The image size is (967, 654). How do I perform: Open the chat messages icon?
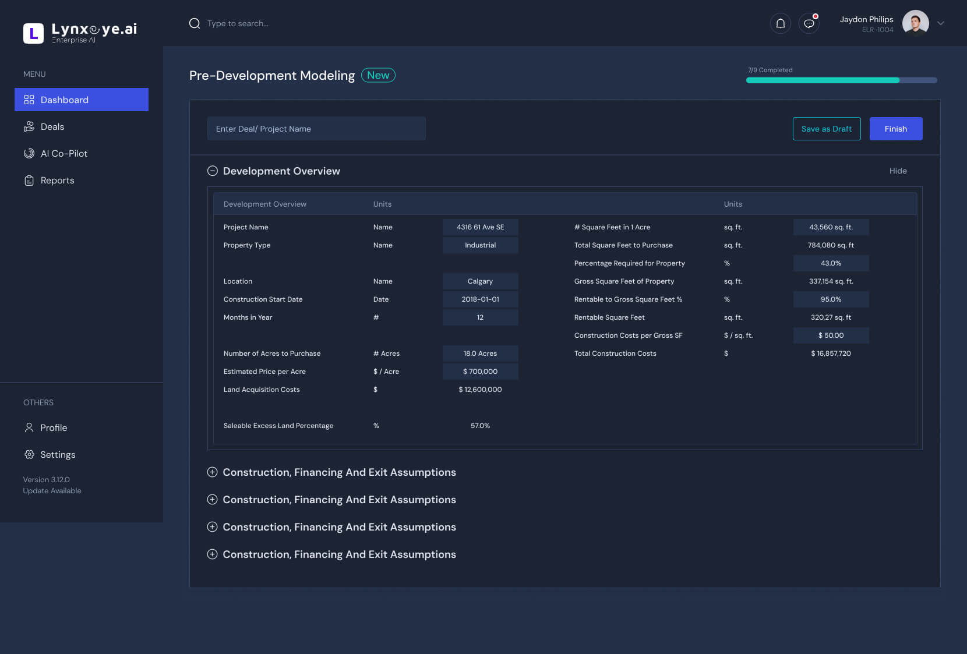point(809,23)
